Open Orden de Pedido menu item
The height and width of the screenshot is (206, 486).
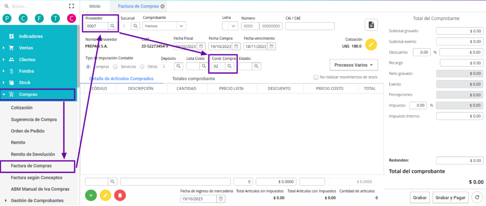[28, 131]
